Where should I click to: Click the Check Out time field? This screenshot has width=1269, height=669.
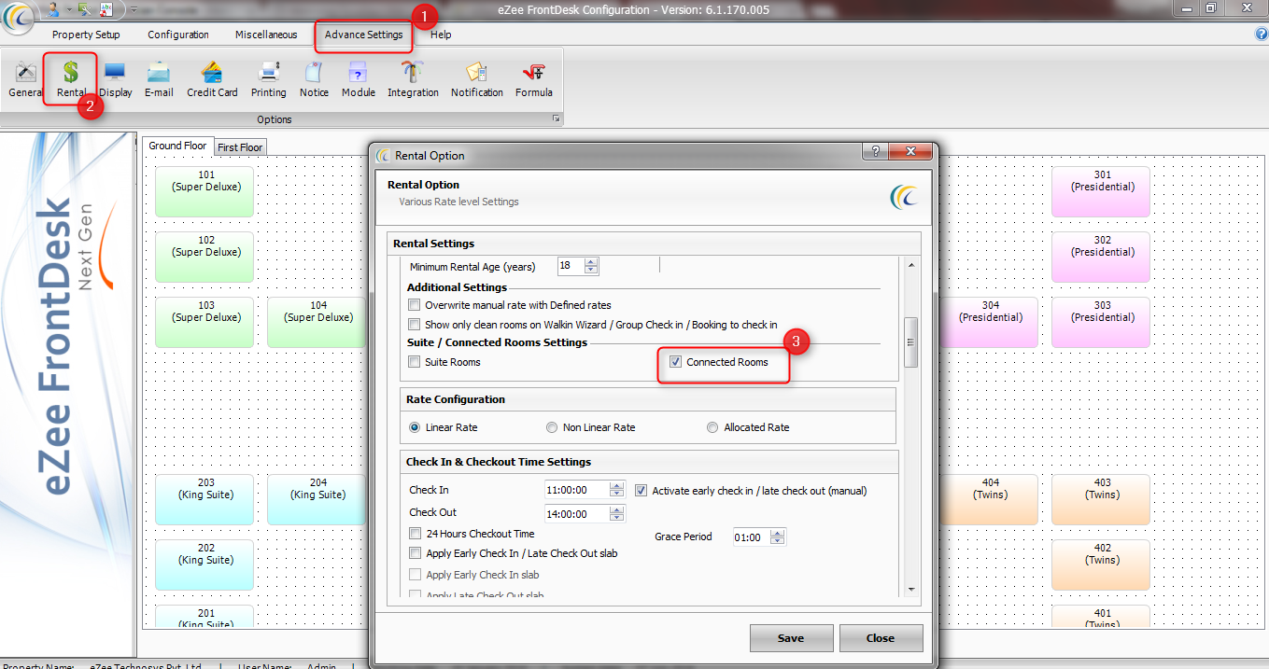pos(576,514)
